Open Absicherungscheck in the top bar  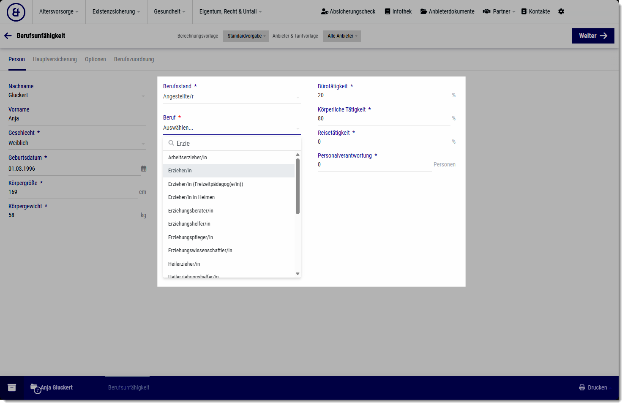click(348, 12)
